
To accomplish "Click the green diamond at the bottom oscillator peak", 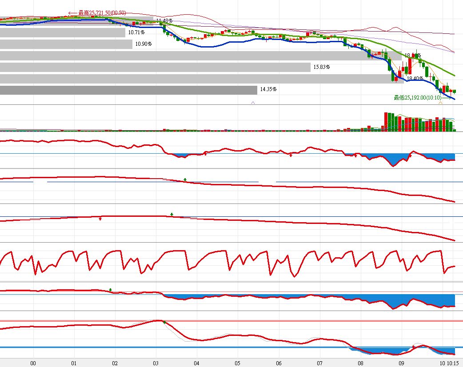I will tap(164, 322).
